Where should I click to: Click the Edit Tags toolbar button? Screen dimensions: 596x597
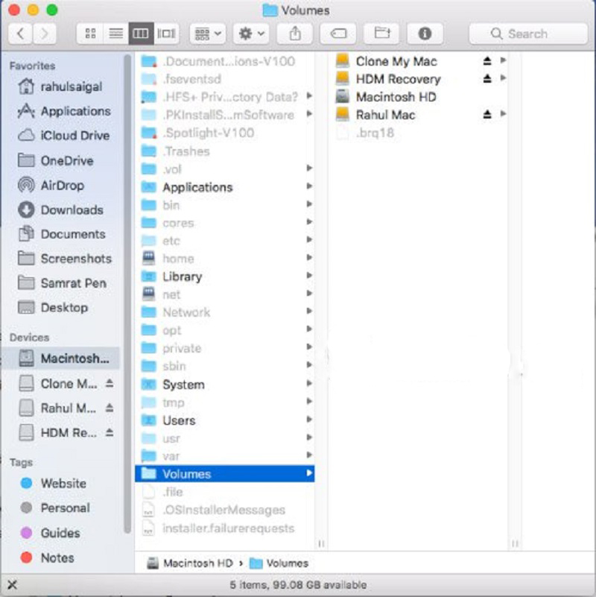(x=338, y=34)
